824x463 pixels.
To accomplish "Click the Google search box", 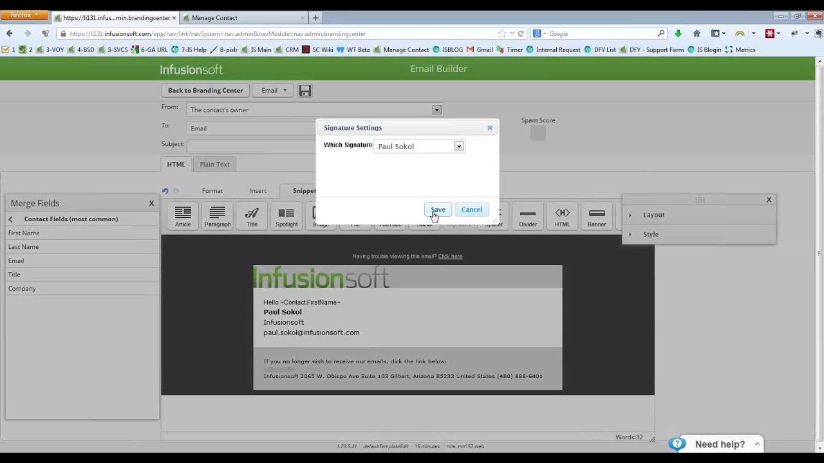I will [x=599, y=33].
